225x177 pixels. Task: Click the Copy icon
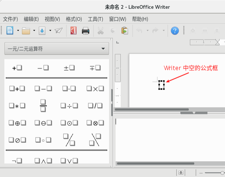point(113,31)
